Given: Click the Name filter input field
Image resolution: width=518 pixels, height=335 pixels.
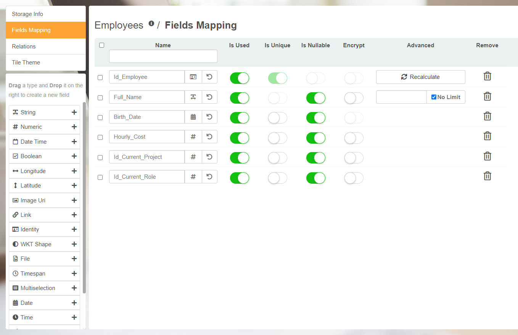Looking at the screenshot, I should (163, 56).
